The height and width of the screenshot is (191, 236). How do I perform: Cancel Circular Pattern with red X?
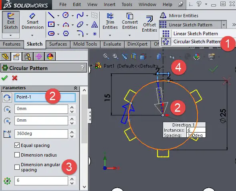click(14, 78)
